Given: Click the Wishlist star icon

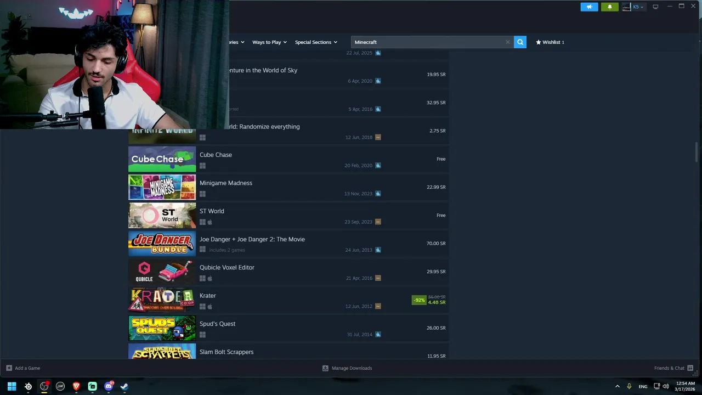Looking at the screenshot, I should [539, 42].
